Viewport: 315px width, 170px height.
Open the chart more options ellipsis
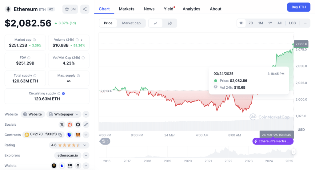pyautogui.click(x=305, y=23)
